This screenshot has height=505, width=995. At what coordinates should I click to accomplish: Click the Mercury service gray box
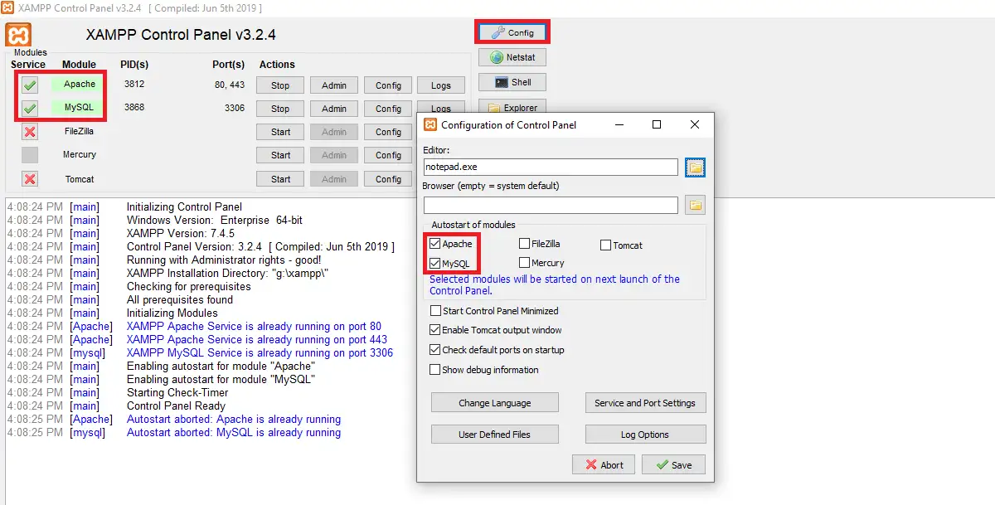30,155
